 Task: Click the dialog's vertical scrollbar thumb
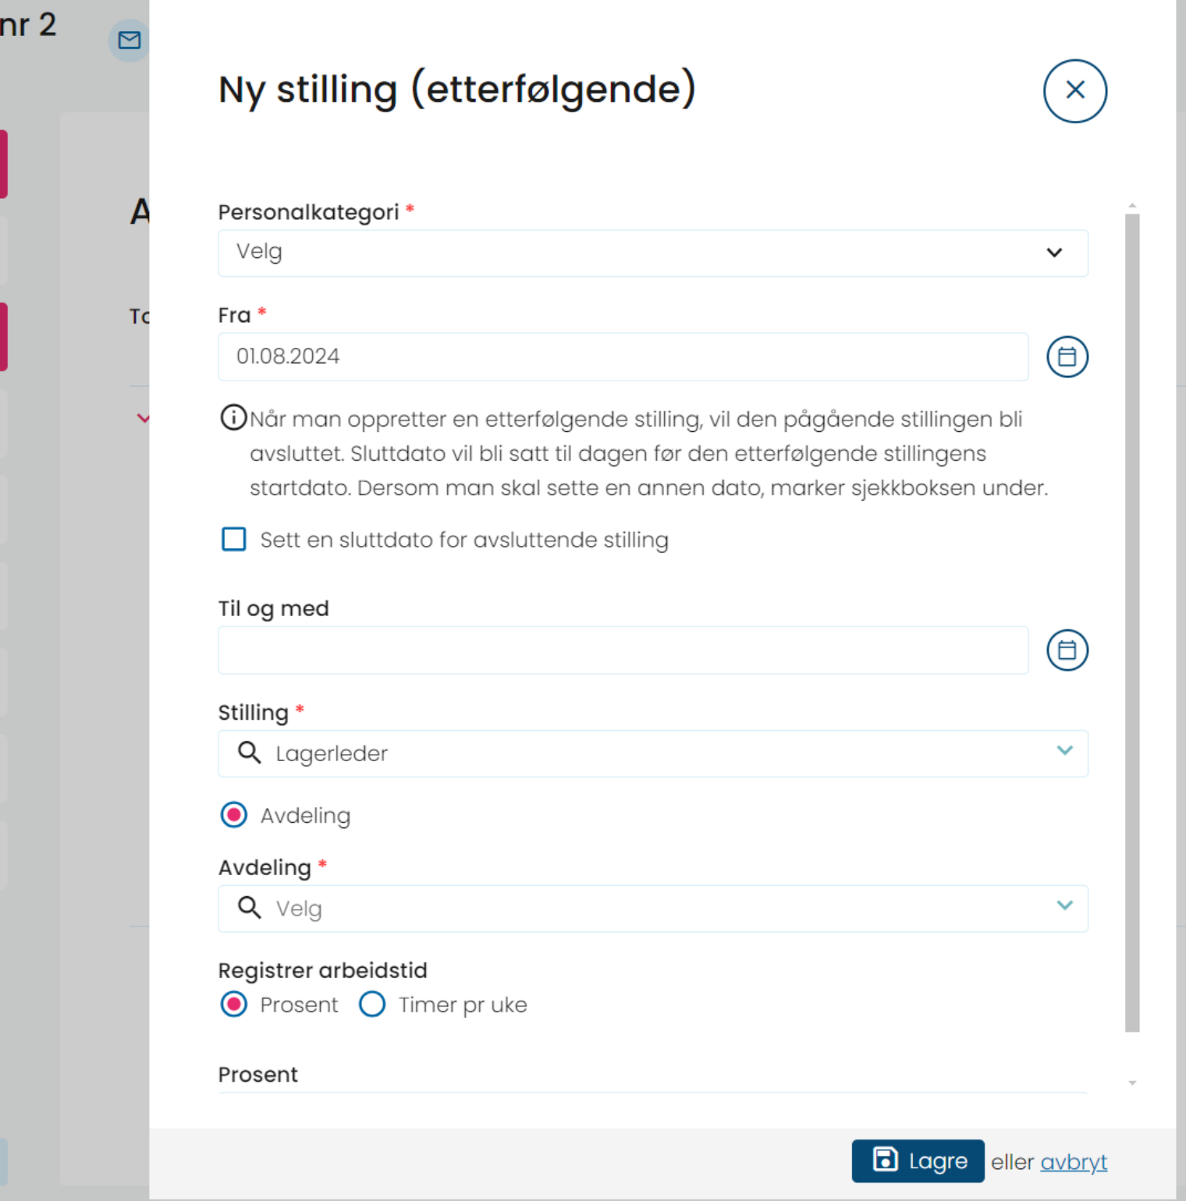point(1132,622)
